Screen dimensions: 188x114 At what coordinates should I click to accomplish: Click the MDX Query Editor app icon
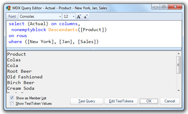pos(8,8)
